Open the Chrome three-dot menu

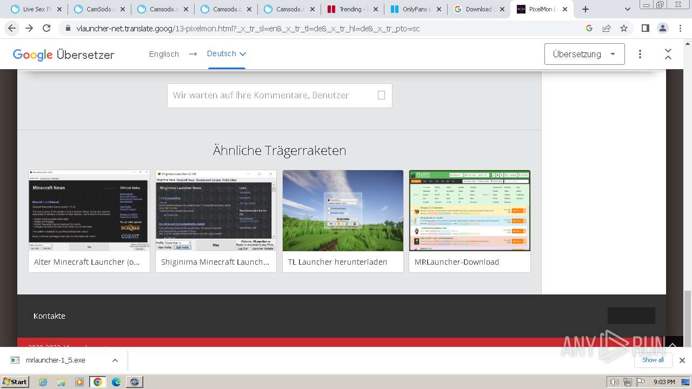680,28
